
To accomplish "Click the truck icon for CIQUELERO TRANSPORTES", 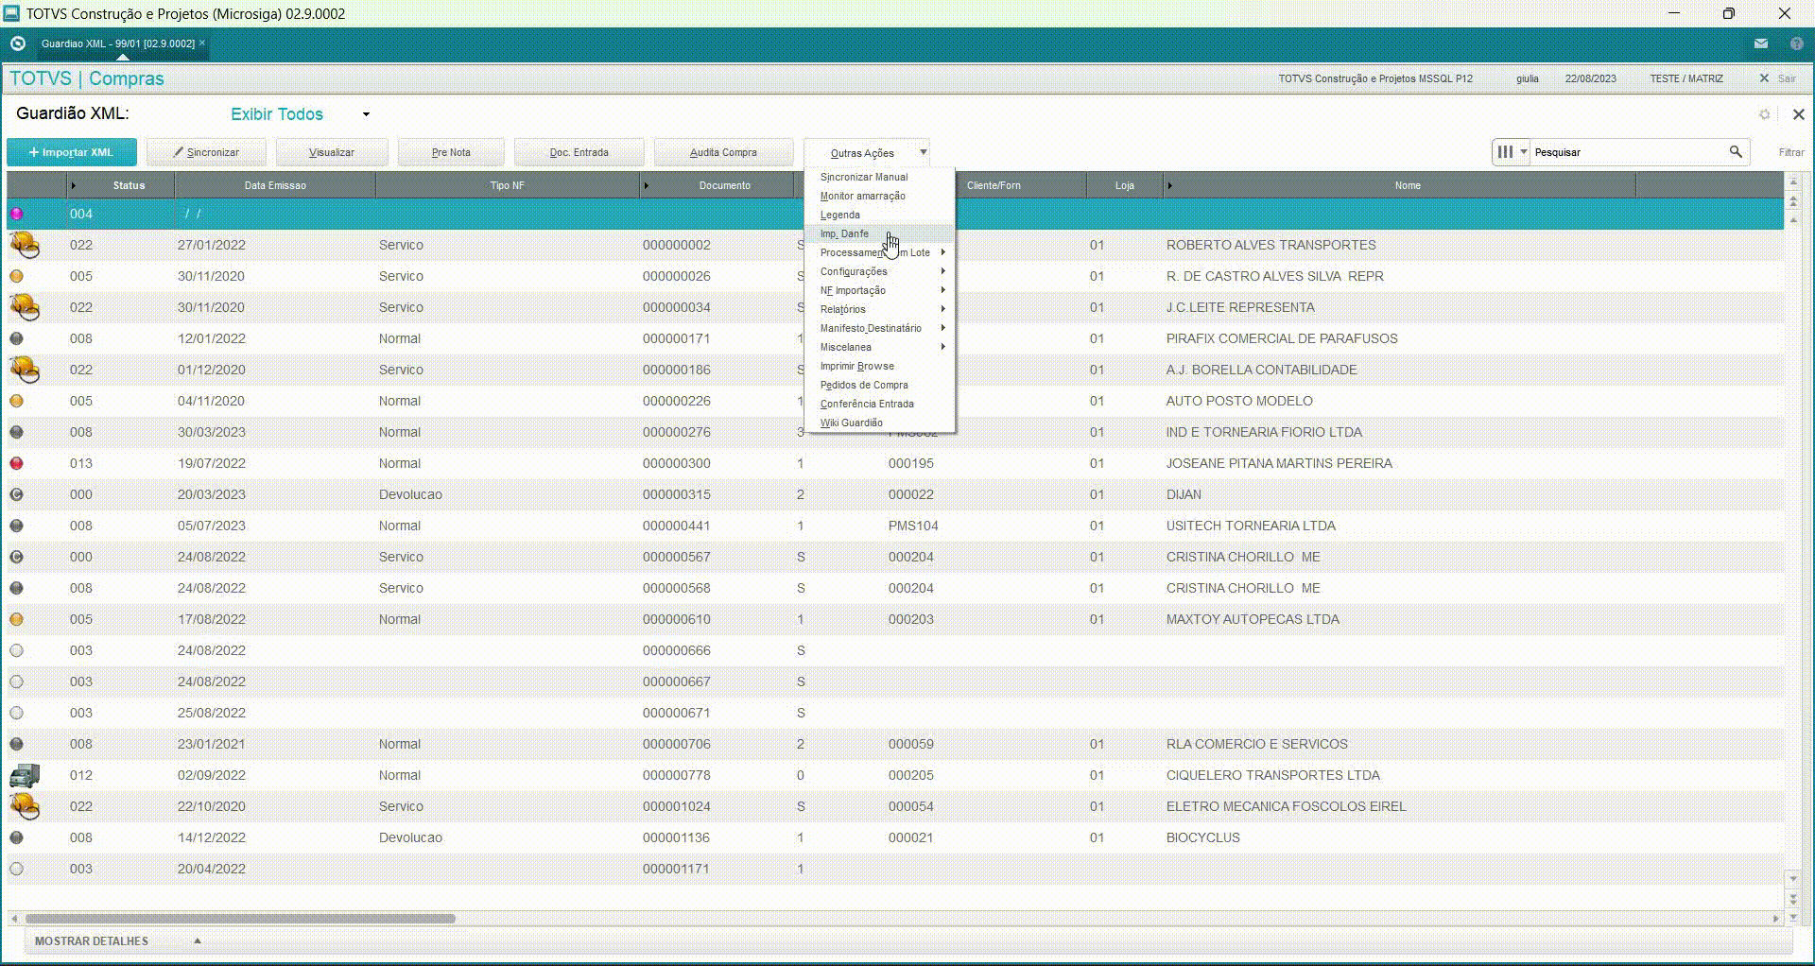I will coord(25,775).
